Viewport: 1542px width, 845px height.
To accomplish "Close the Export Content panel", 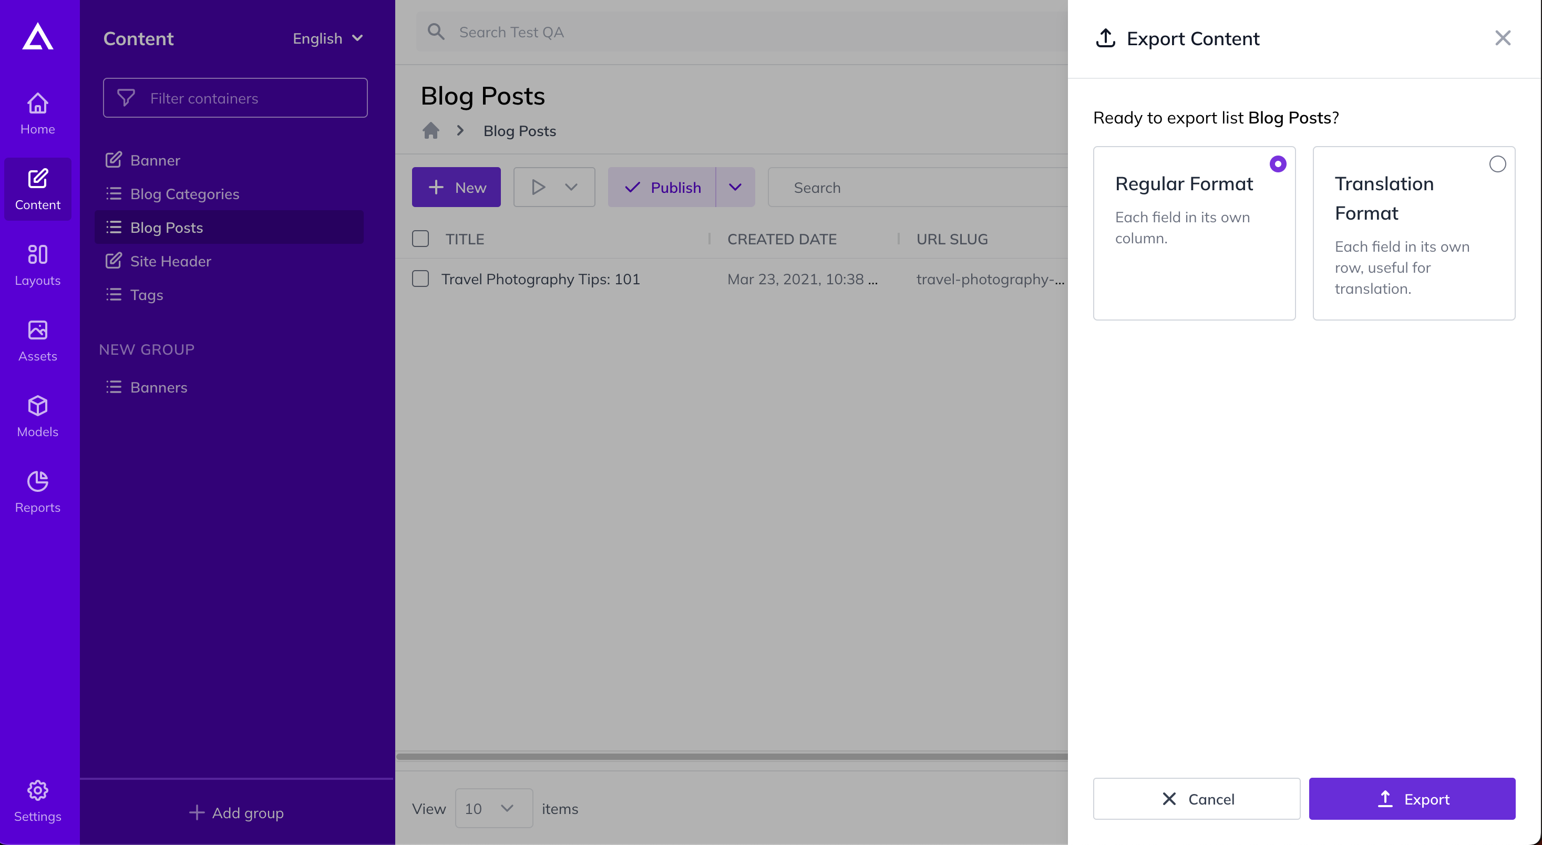I will click(x=1503, y=38).
